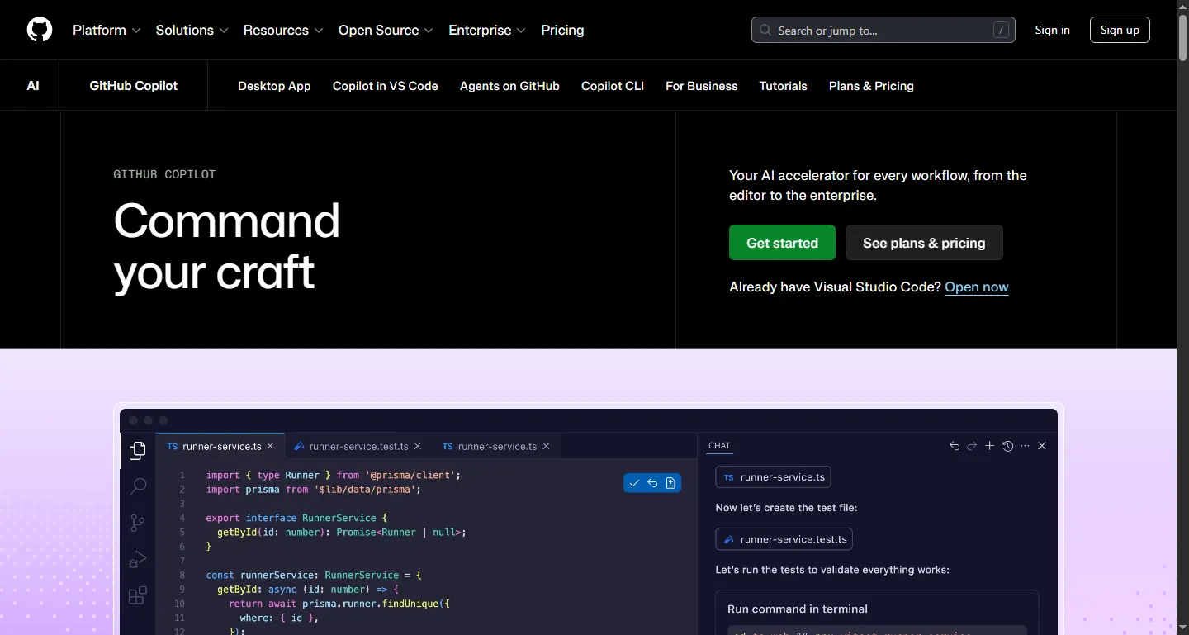This screenshot has width=1189, height=635.
Task: Click the getById: async code line
Action: point(308,590)
